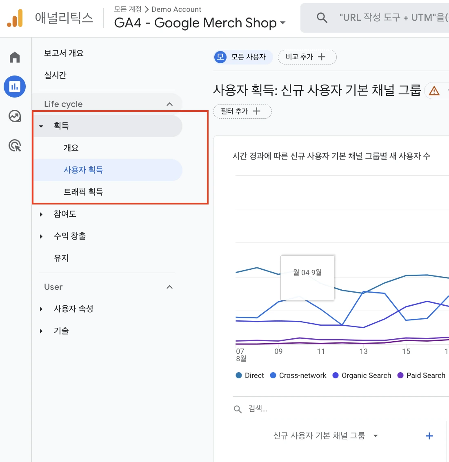Open the Explore icon in left rail
This screenshot has width=449, height=462.
(x=15, y=116)
